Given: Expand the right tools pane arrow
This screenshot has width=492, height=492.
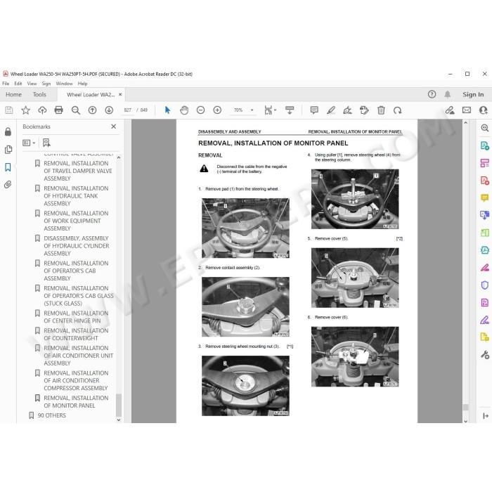Looking at the screenshot, I should 486,416.
